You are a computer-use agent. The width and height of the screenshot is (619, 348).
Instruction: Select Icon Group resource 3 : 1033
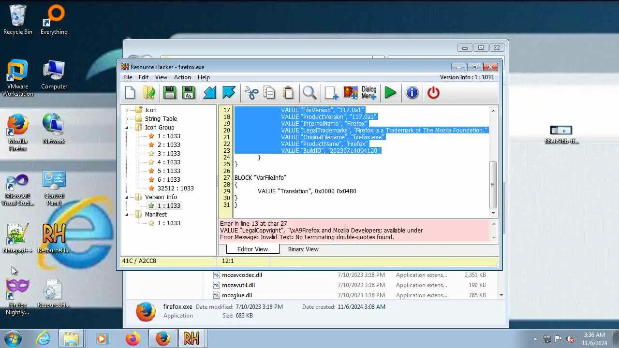168,154
